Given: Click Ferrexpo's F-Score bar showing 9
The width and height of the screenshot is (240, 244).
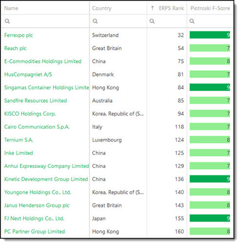Looking at the screenshot, I should tap(210, 35).
